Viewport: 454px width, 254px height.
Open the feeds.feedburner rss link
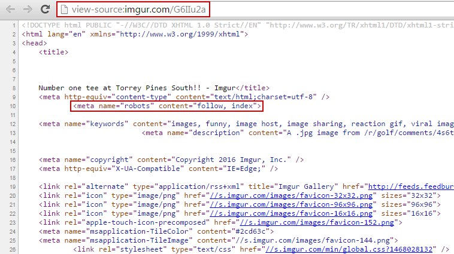coord(411,186)
